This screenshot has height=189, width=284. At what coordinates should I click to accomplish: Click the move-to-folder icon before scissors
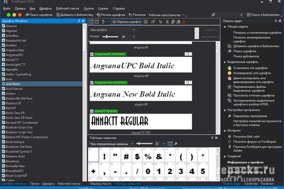[x=160, y=22]
